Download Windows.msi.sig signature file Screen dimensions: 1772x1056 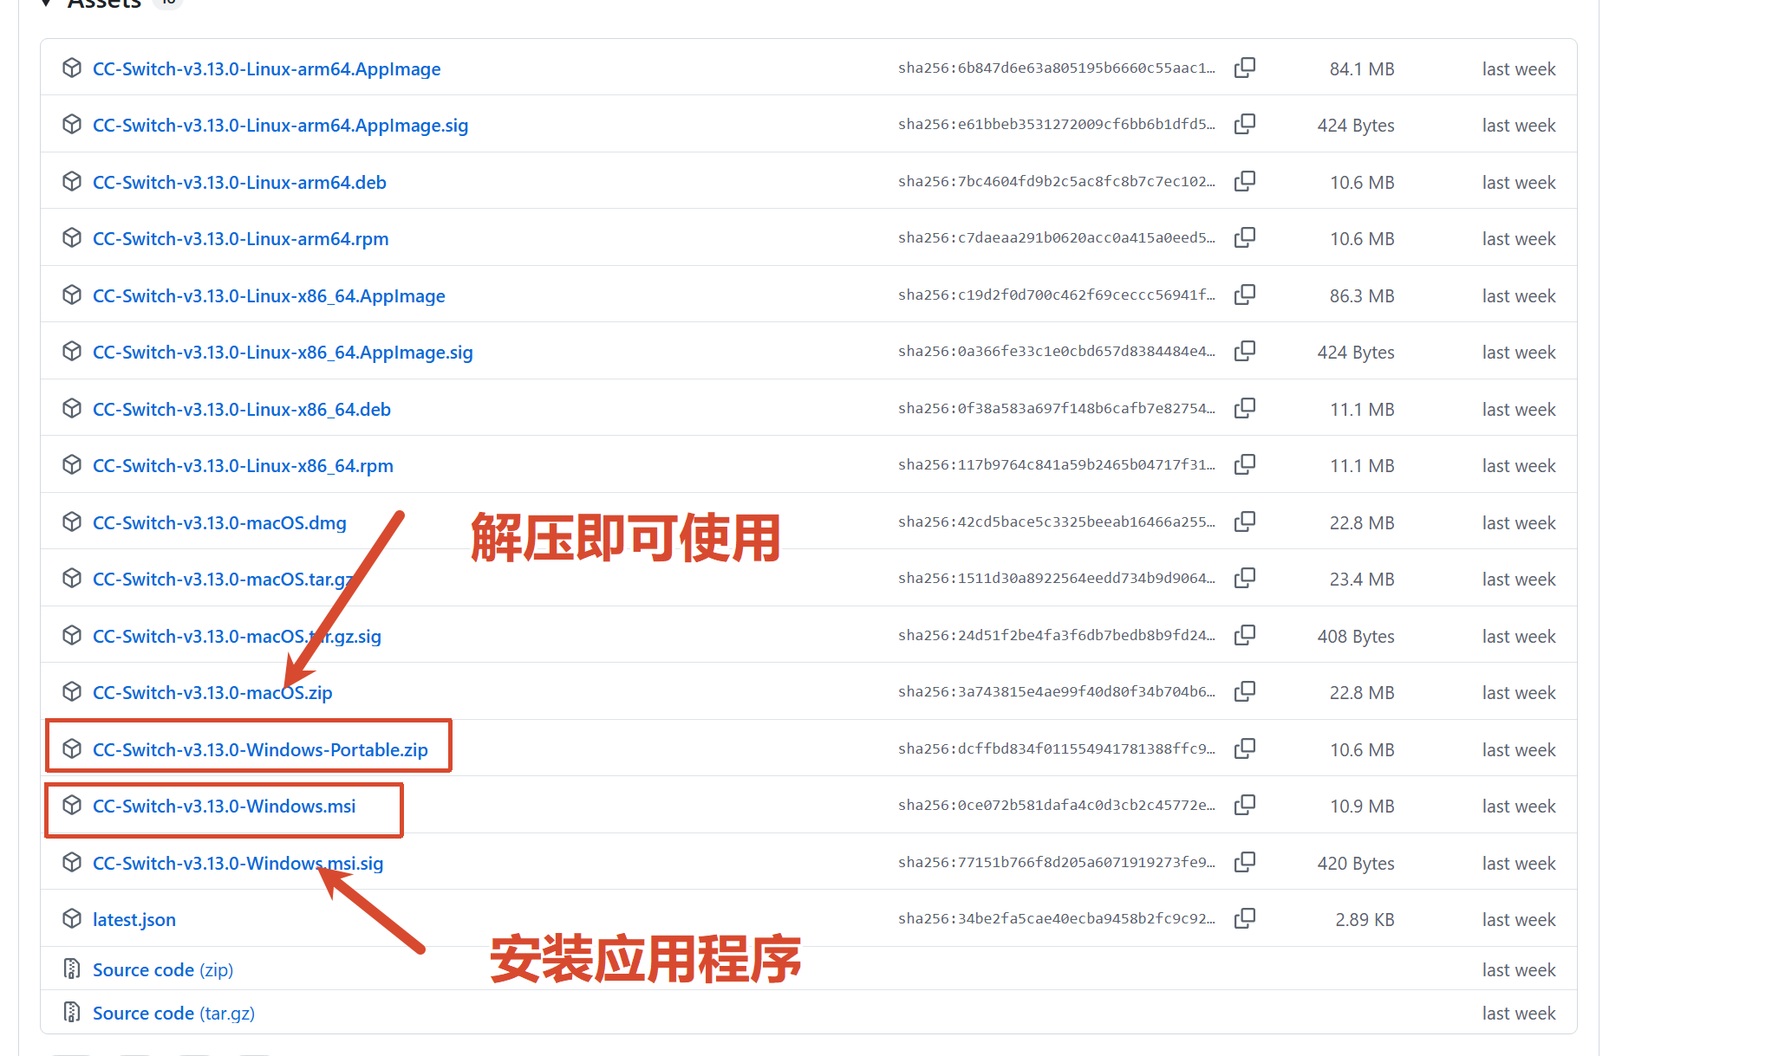coord(208,864)
